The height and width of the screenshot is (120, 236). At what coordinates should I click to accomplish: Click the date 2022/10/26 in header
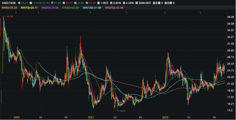pyautogui.click(x=9, y=3)
